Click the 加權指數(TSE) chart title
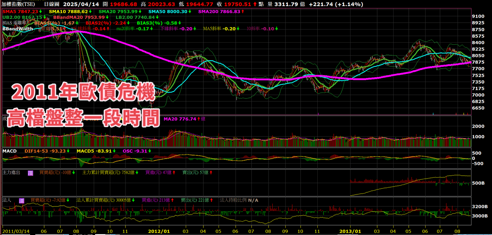The width and height of the screenshot is (492, 235). coord(18,4)
